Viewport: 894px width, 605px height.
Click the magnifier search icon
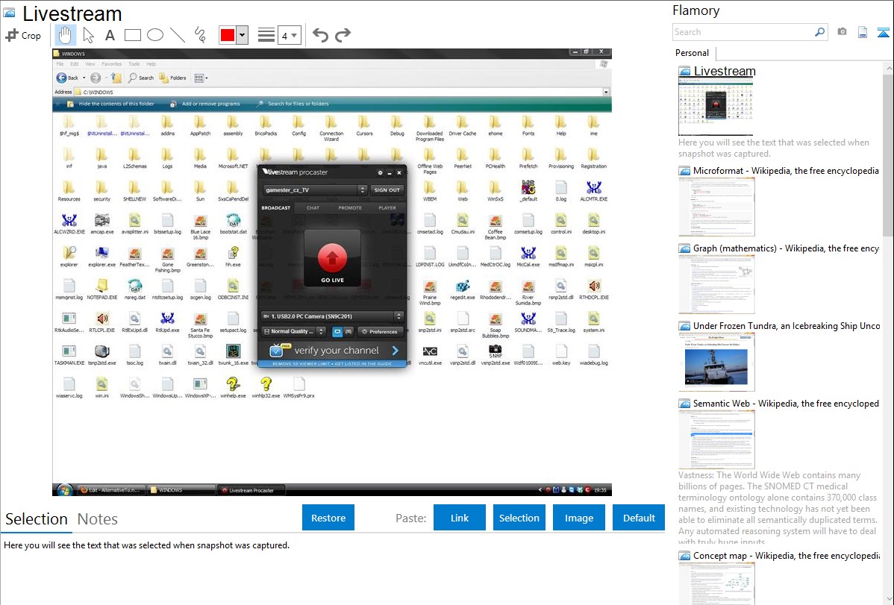pyautogui.click(x=819, y=32)
